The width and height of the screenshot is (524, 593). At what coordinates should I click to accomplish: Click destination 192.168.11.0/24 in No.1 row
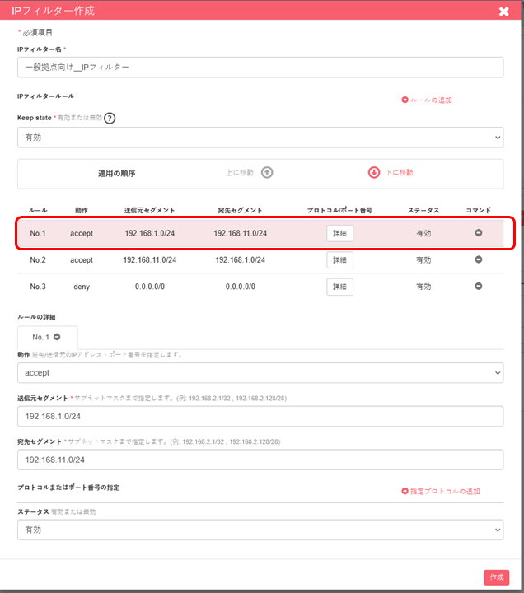(x=241, y=233)
